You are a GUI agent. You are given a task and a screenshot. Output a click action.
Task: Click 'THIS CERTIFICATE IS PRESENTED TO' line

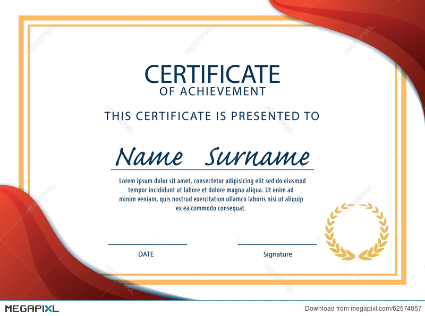click(x=212, y=116)
